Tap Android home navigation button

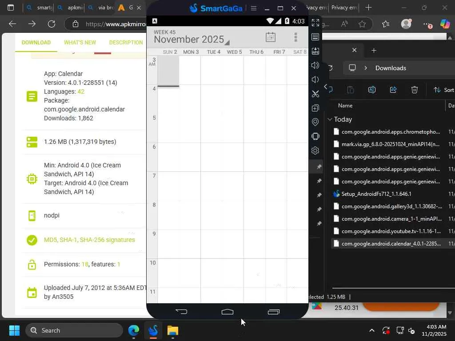(227, 312)
